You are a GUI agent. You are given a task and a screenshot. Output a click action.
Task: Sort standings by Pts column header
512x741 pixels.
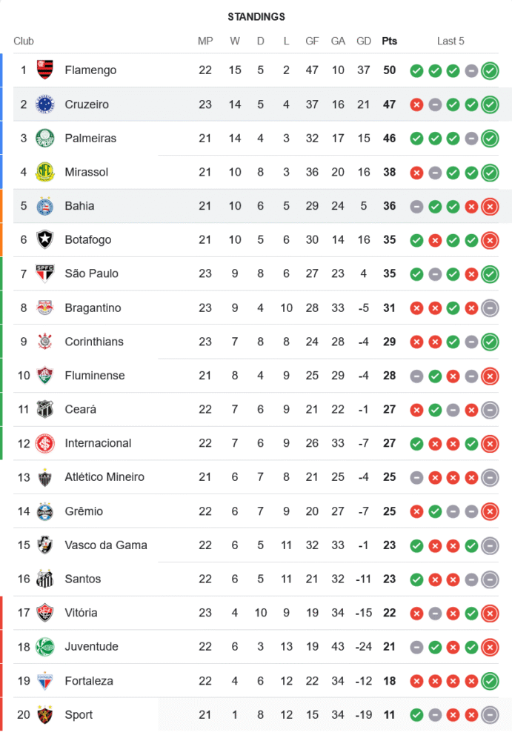389,41
